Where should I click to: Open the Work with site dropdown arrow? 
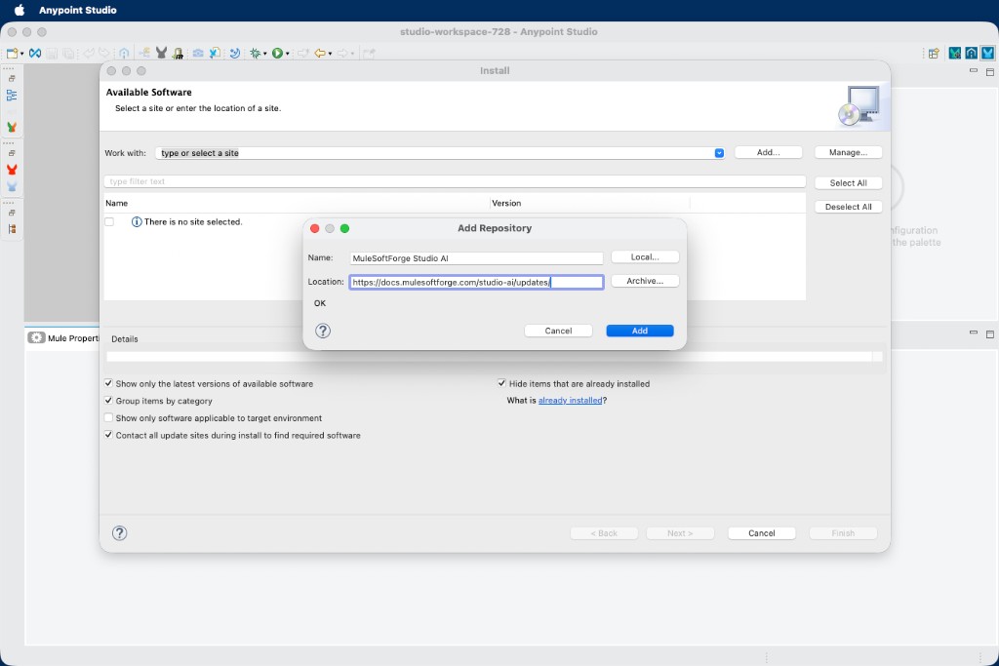(719, 153)
